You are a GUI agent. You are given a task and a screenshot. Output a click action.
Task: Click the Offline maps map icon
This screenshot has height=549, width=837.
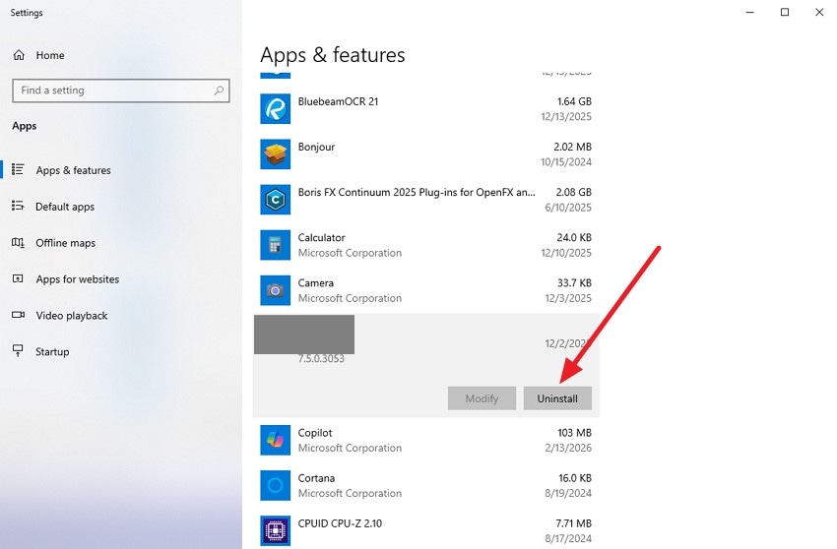click(18, 243)
